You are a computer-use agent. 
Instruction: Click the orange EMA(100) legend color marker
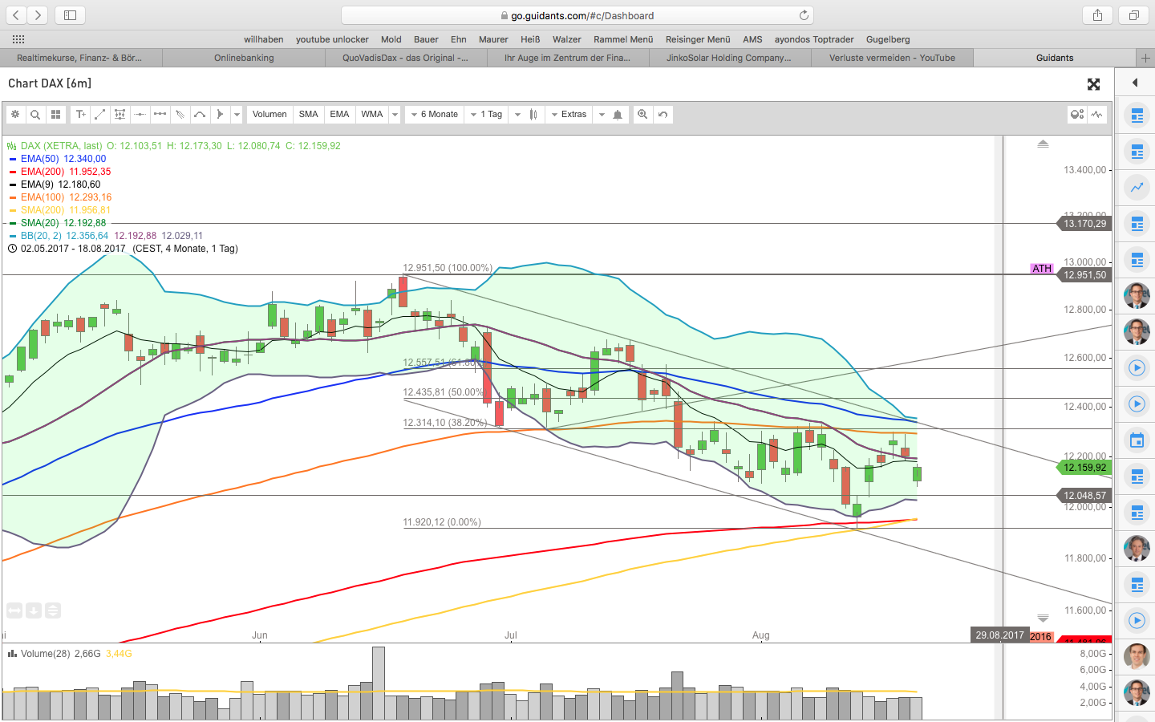12,197
